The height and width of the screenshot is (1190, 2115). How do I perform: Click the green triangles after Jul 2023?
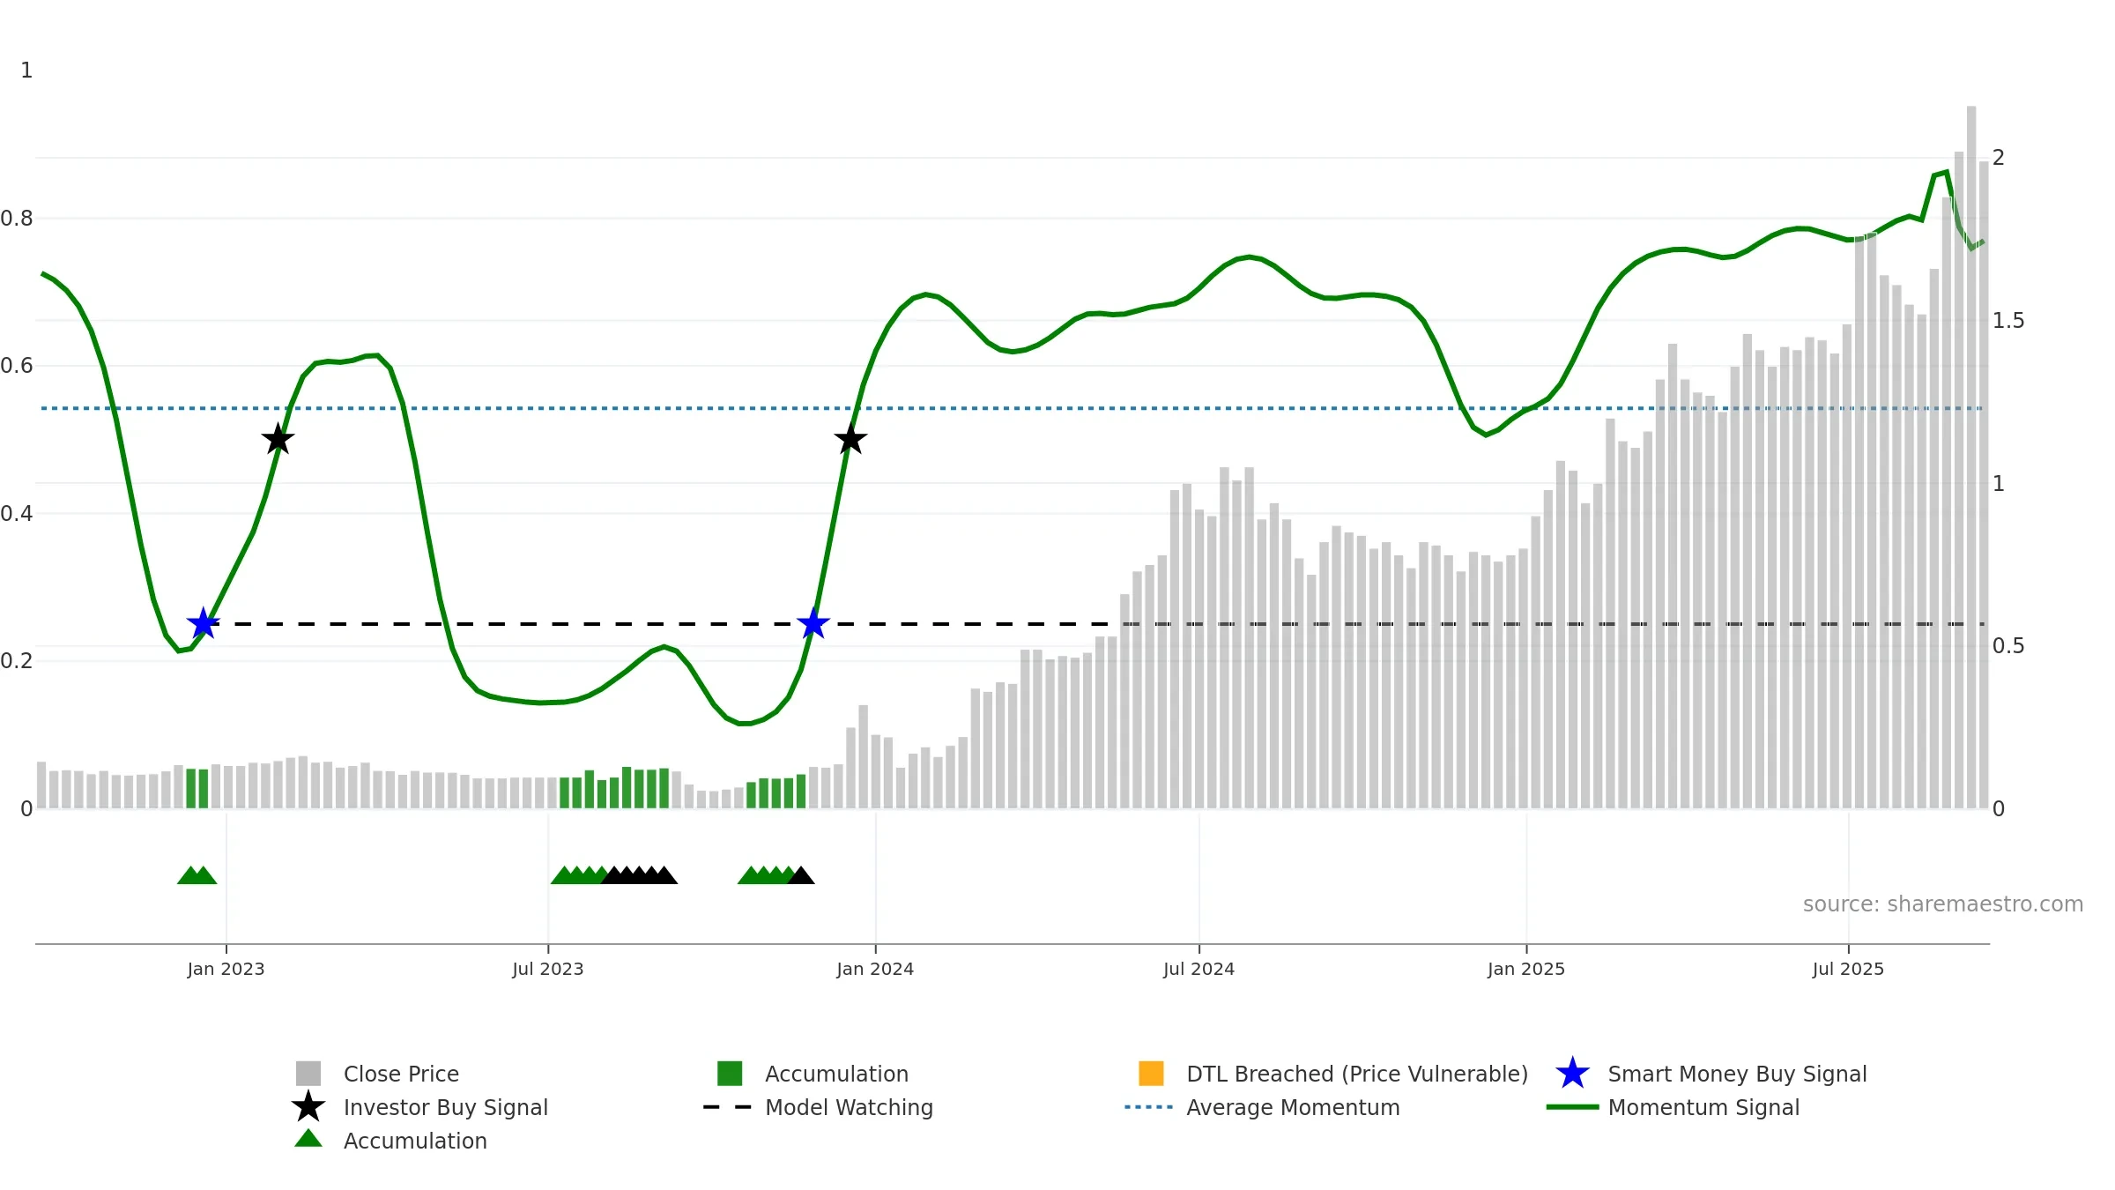pyautogui.click(x=578, y=875)
